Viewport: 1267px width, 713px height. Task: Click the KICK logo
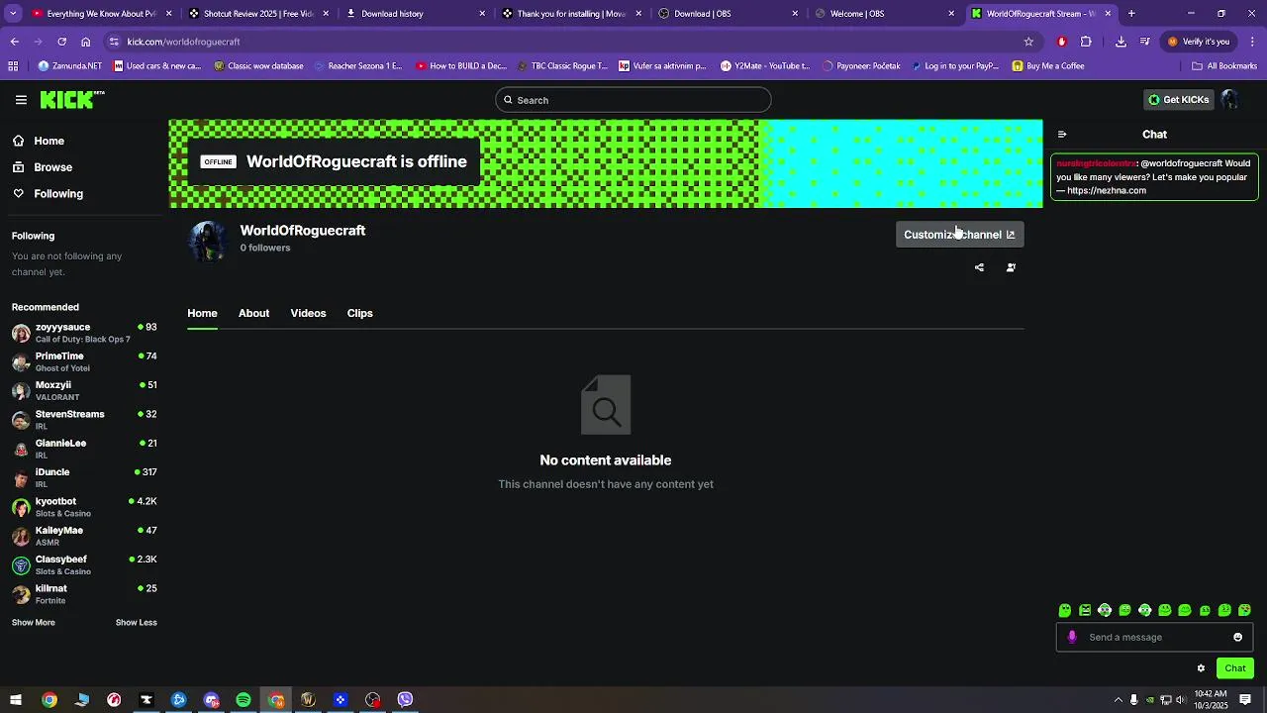point(71,99)
